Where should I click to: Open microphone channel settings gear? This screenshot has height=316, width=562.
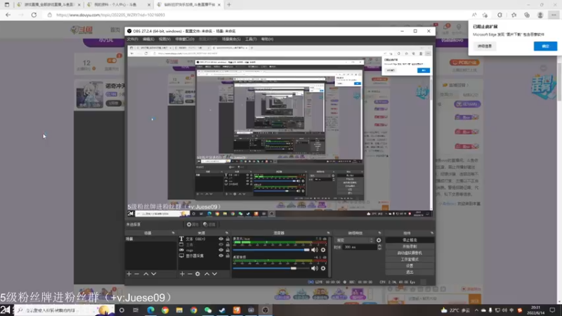point(323,250)
